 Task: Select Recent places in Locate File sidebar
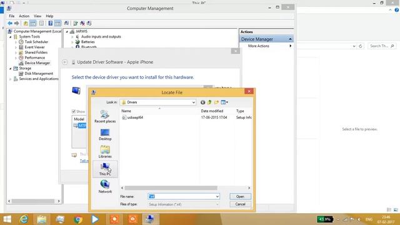pos(105,117)
